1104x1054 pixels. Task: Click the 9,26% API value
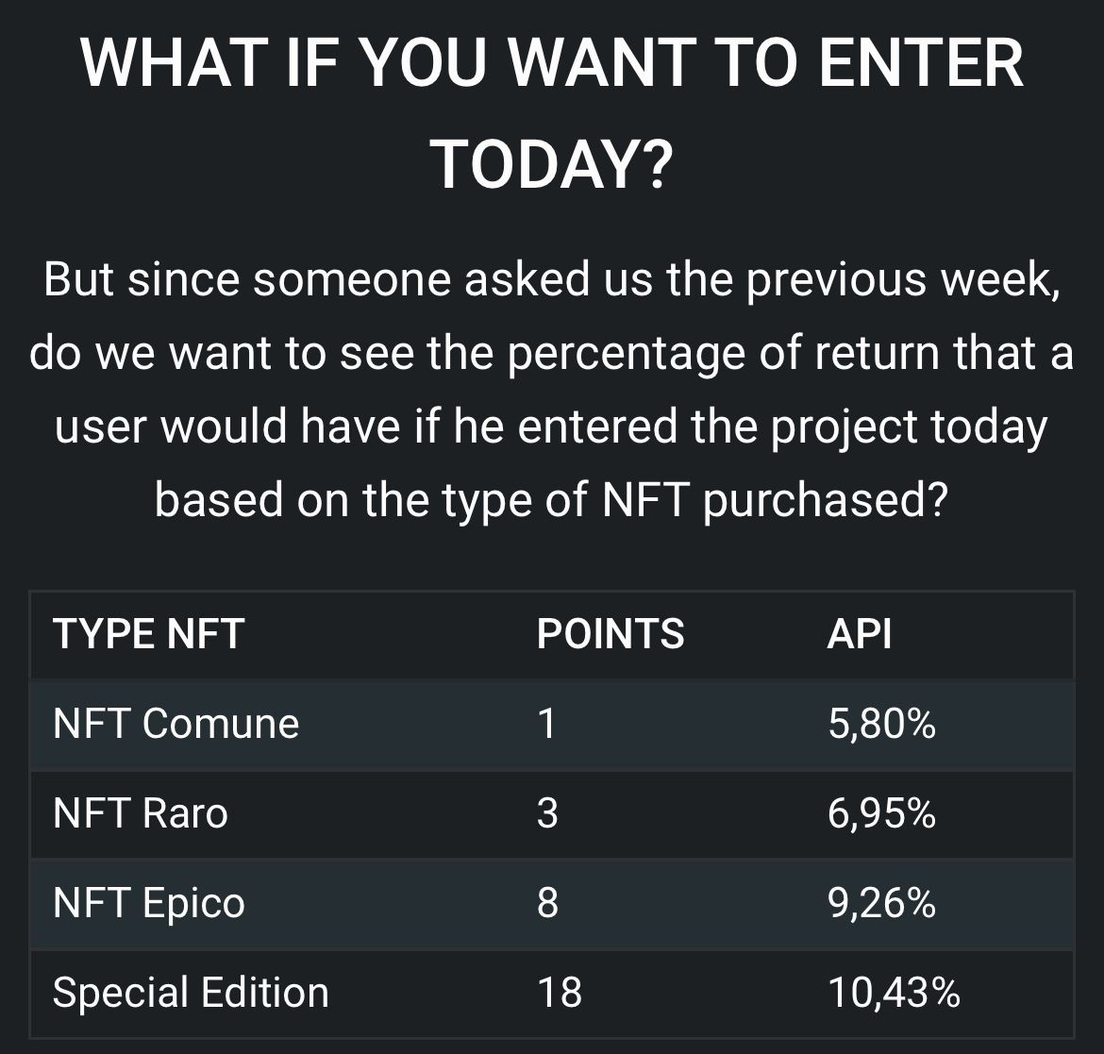pos(881,903)
